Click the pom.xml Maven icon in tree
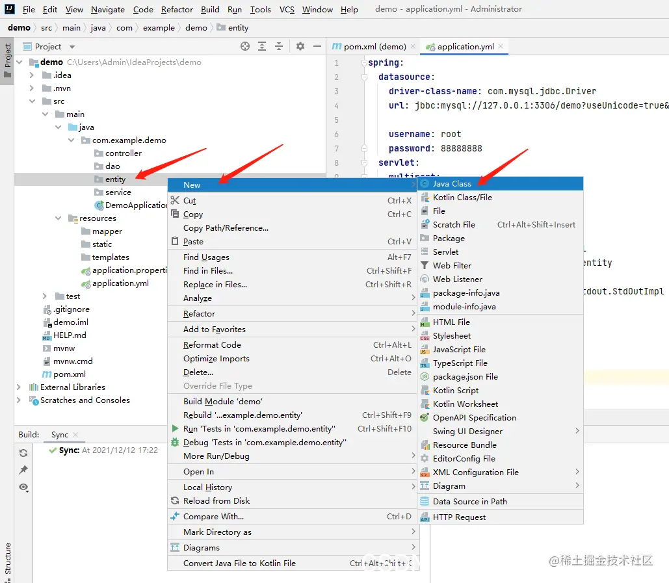The width and height of the screenshot is (669, 583). (x=47, y=374)
